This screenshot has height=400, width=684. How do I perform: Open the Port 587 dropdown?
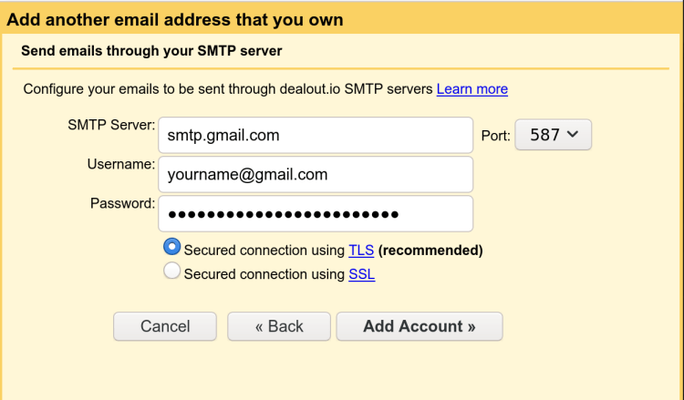(554, 135)
